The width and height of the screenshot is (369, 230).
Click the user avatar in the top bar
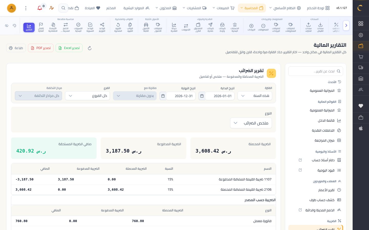(12, 8)
